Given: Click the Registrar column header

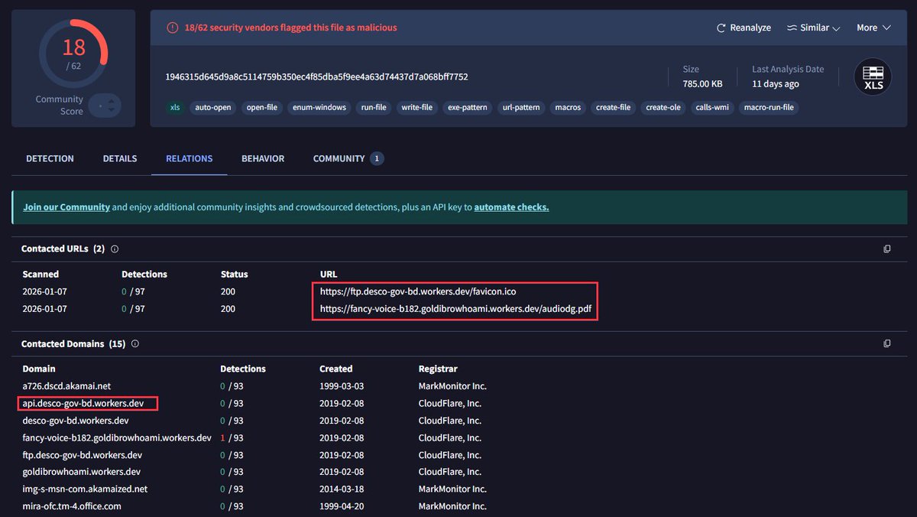Looking at the screenshot, I should click(438, 369).
